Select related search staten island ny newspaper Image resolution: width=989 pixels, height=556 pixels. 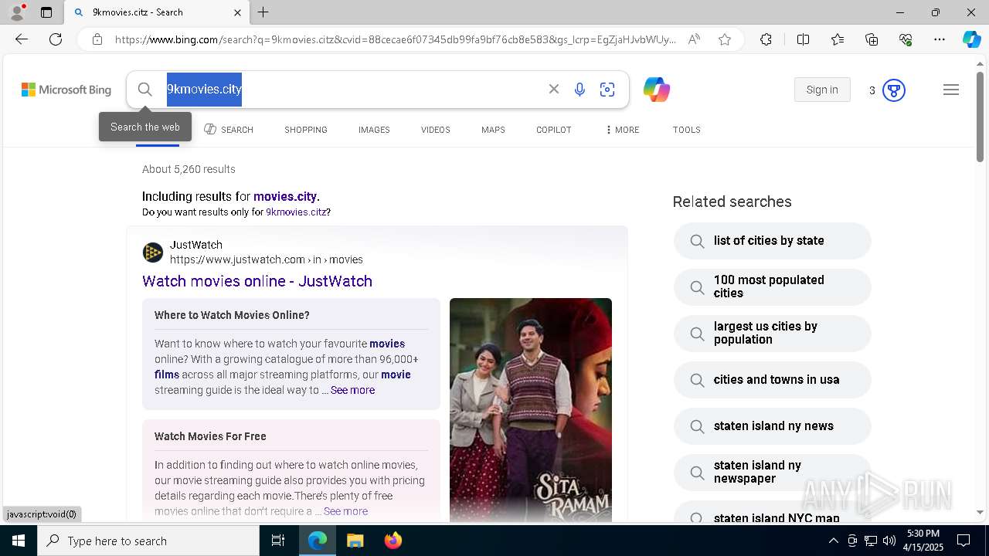tap(772, 472)
